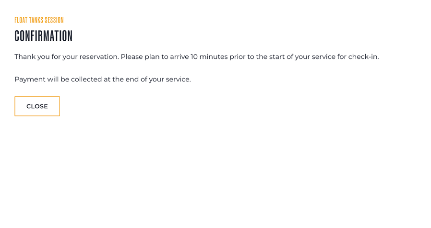This screenshot has height=228, width=431.
Task: Click the words '10 minutes' in the message
Action: pos(209,57)
